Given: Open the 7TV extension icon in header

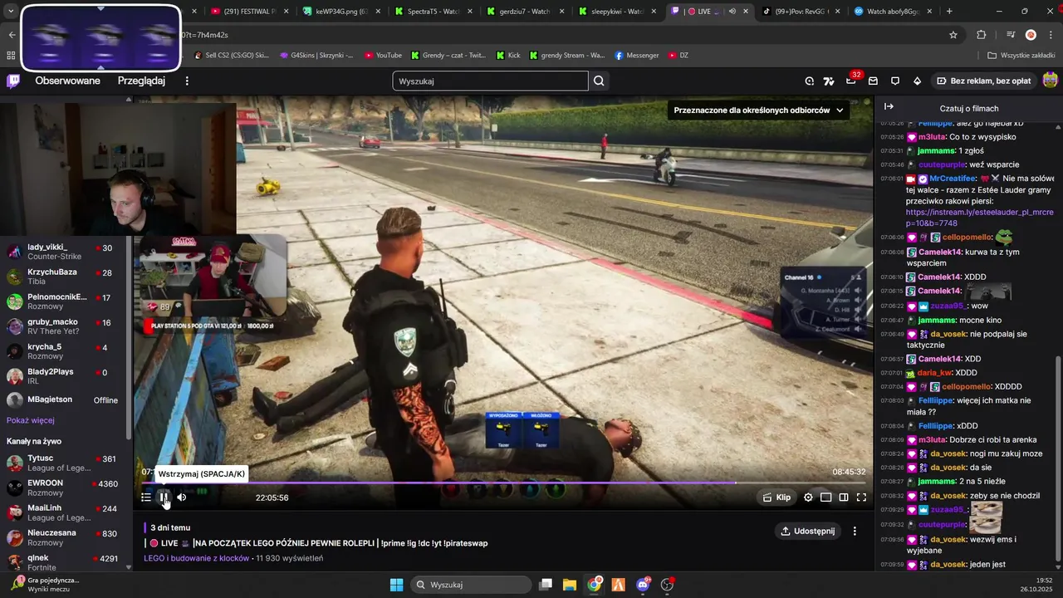Looking at the screenshot, I should coord(829,81).
